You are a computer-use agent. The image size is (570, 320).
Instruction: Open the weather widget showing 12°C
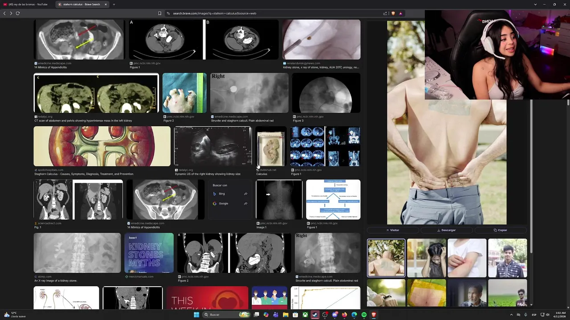coord(15,315)
